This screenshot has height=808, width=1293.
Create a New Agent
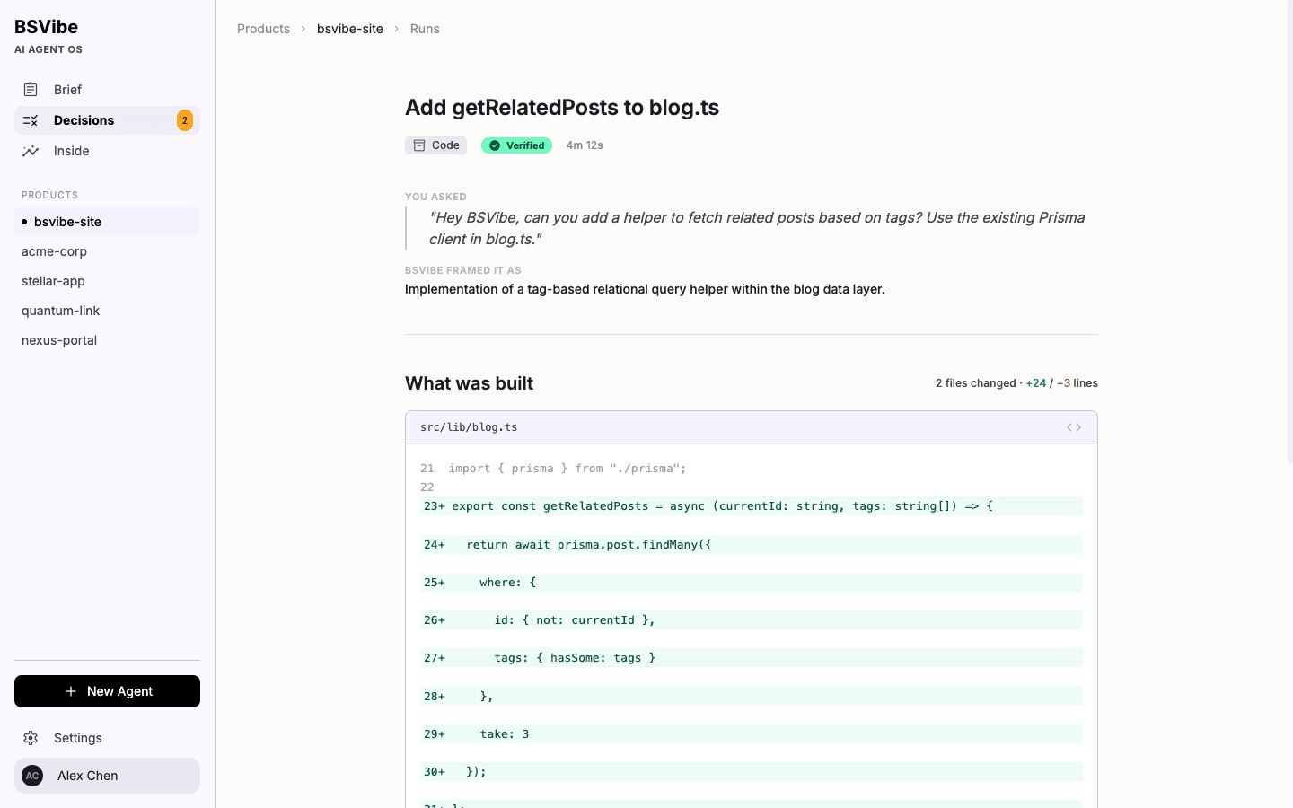(x=107, y=691)
